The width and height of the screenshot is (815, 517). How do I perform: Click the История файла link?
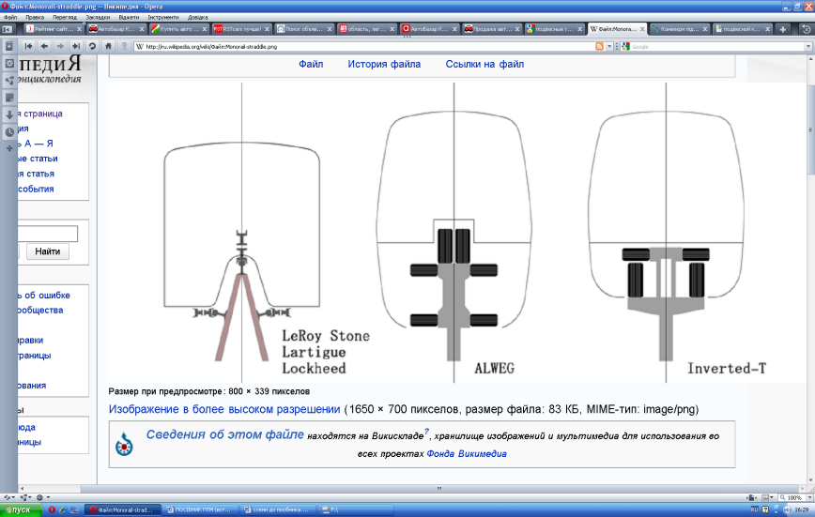[384, 65]
